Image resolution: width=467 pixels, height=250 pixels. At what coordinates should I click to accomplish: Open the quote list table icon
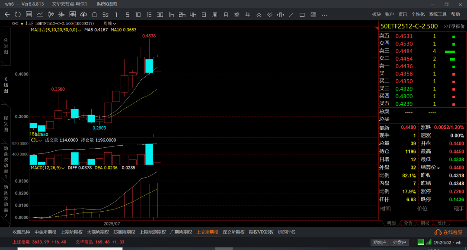point(29,15)
